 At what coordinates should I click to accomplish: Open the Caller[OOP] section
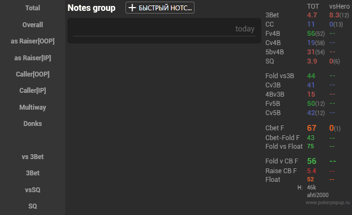(33, 74)
